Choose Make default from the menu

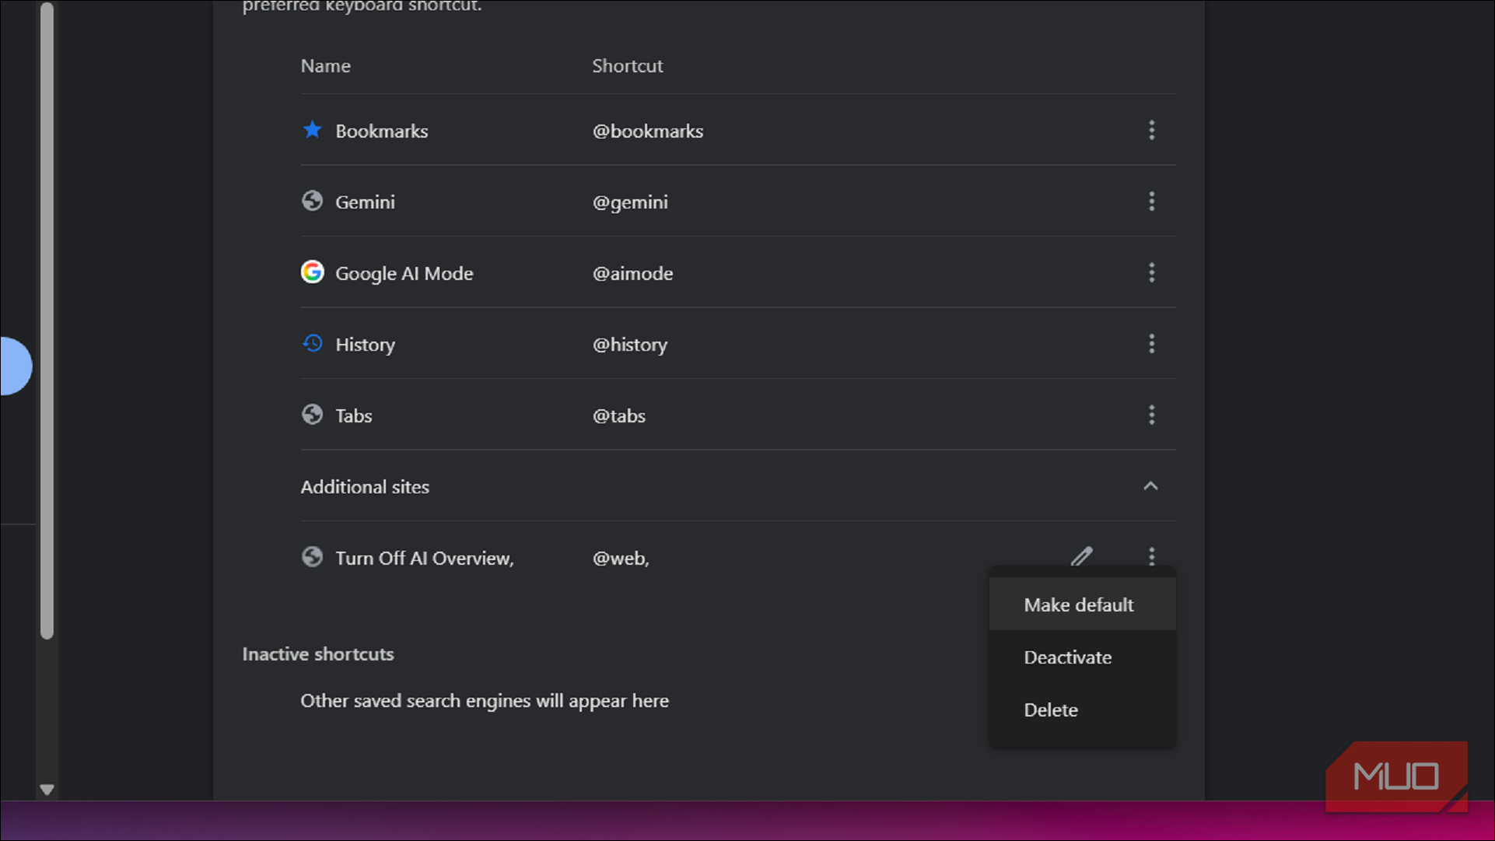click(1082, 604)
